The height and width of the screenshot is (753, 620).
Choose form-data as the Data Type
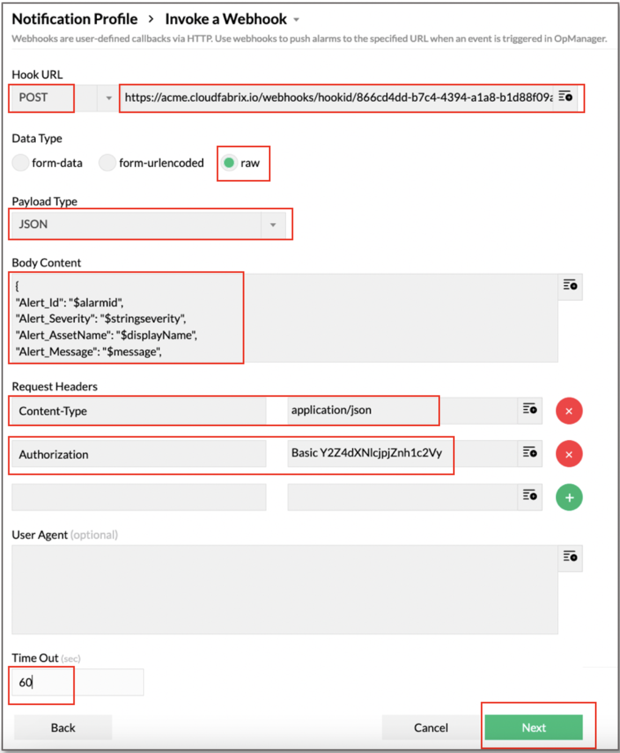20,163
